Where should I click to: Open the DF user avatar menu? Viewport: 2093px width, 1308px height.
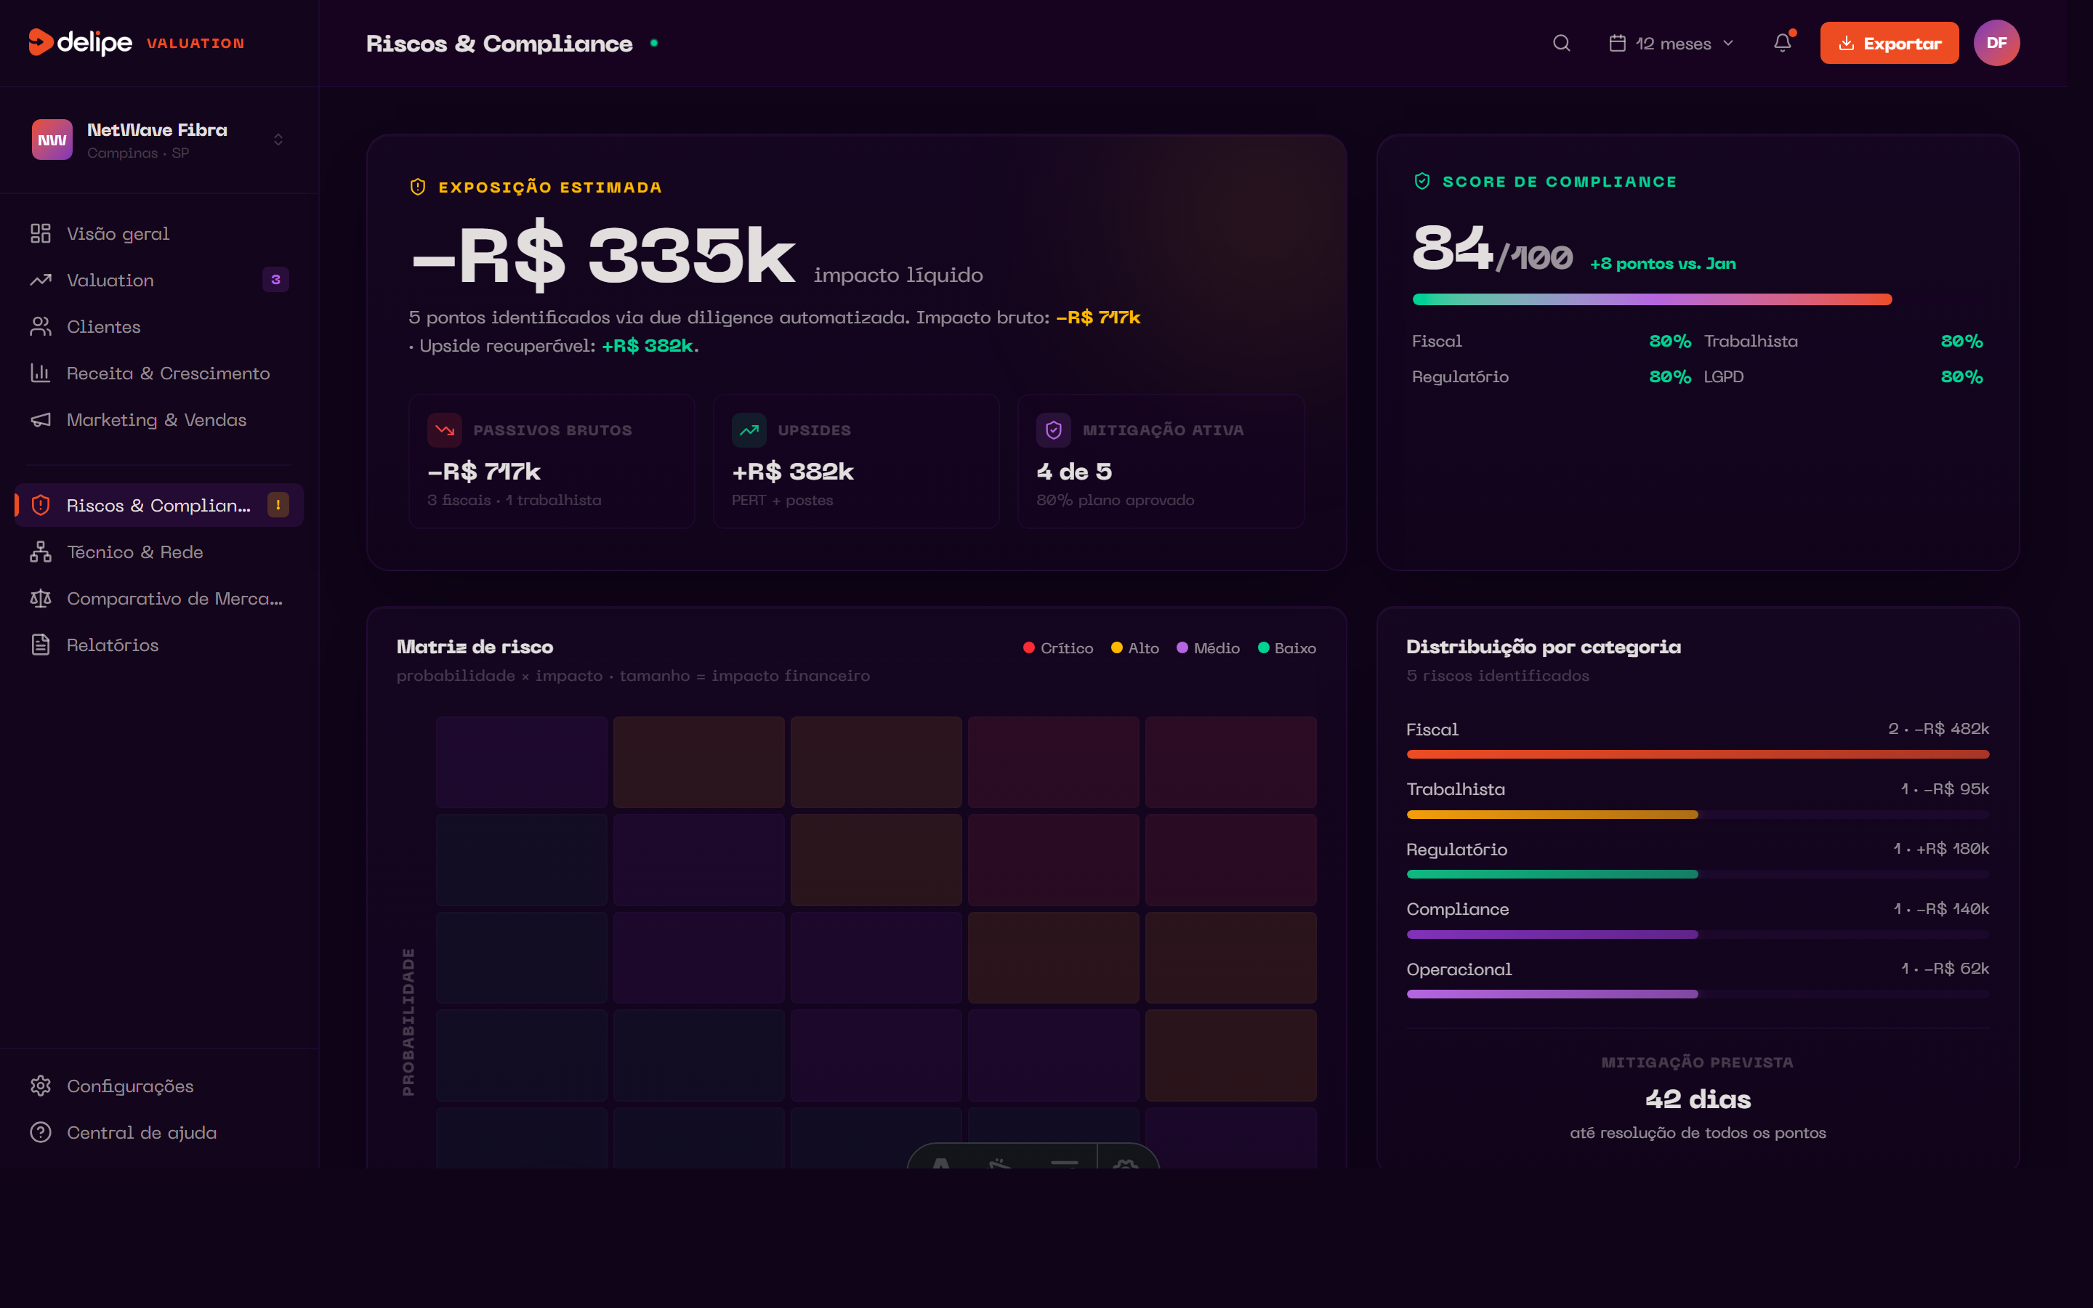1996,44
